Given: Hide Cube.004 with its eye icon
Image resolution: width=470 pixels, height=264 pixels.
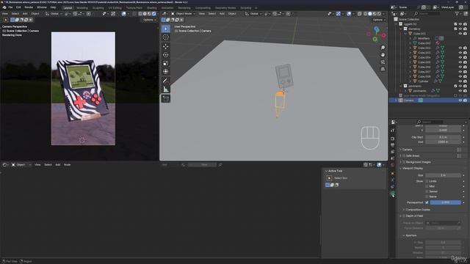Looking at the screenshot, I should (460, 57).
